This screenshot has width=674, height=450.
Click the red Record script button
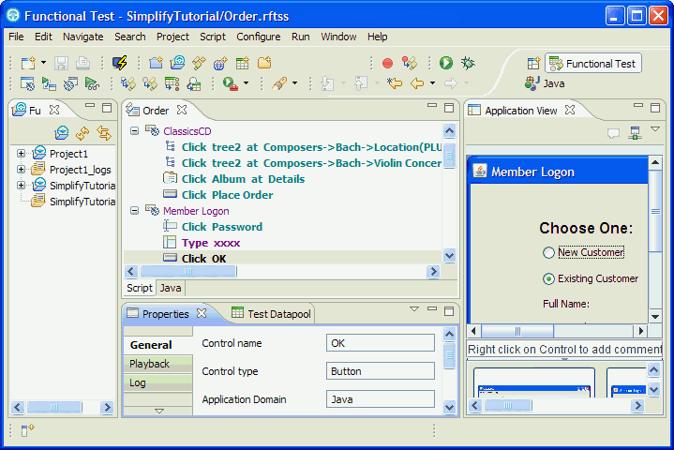click(x=387, y=63)
